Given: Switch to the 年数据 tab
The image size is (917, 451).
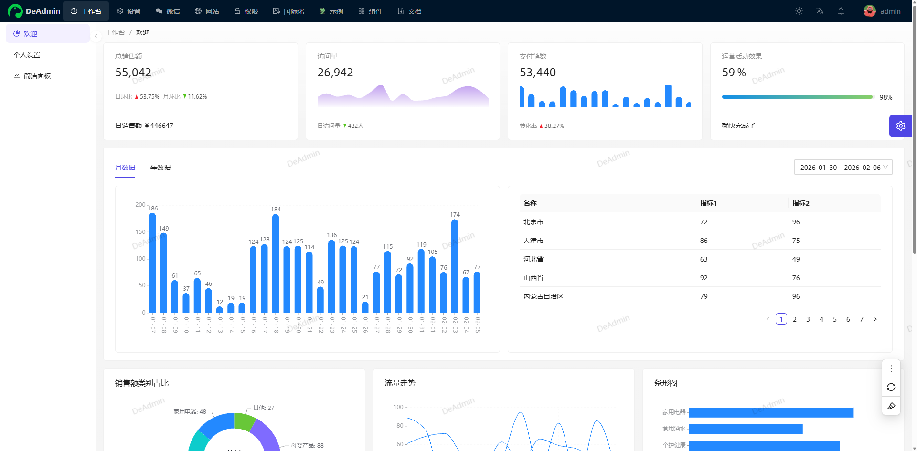Looking at the screenshot, I should click(x=160, y=168).
